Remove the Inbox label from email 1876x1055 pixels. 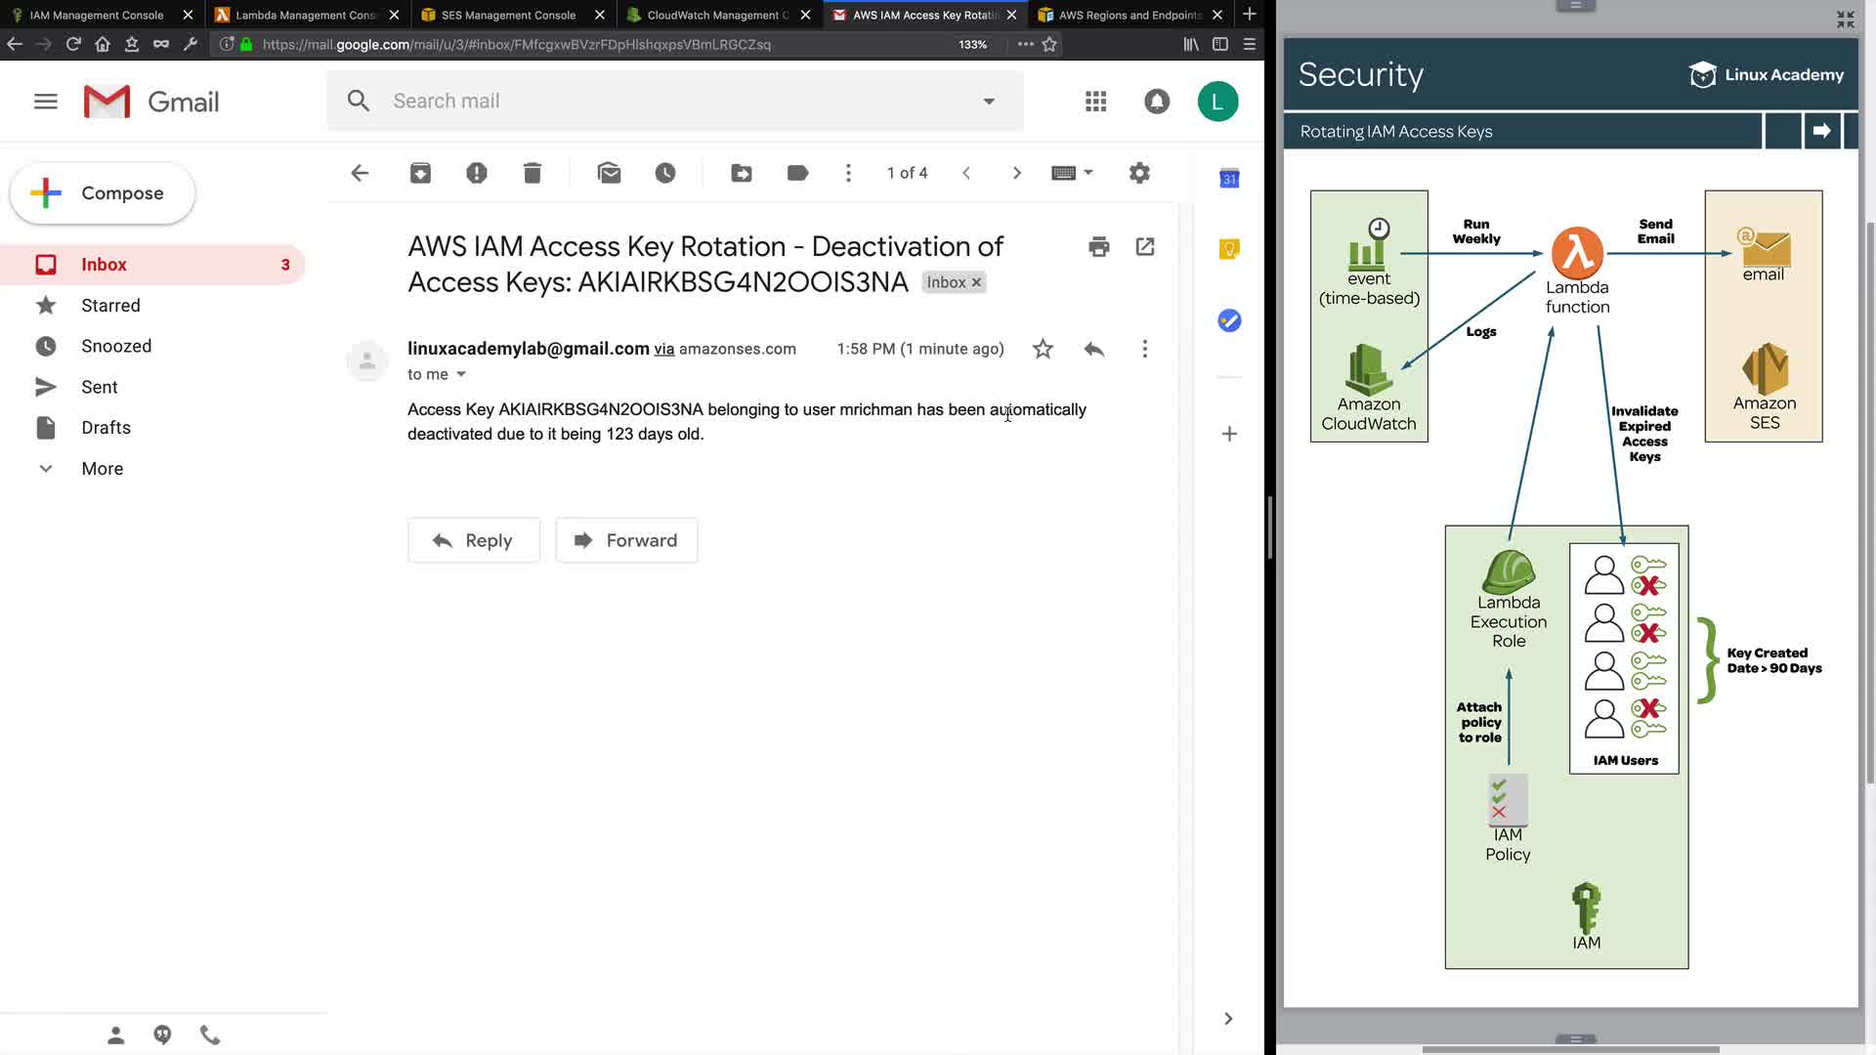point(976,282)
